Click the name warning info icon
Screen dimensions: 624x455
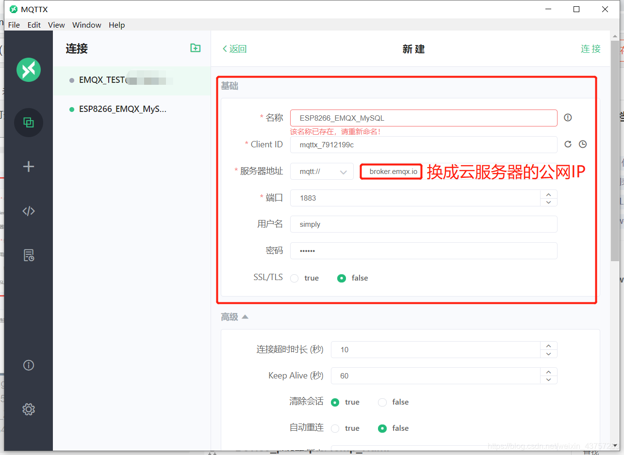[568, 117]
